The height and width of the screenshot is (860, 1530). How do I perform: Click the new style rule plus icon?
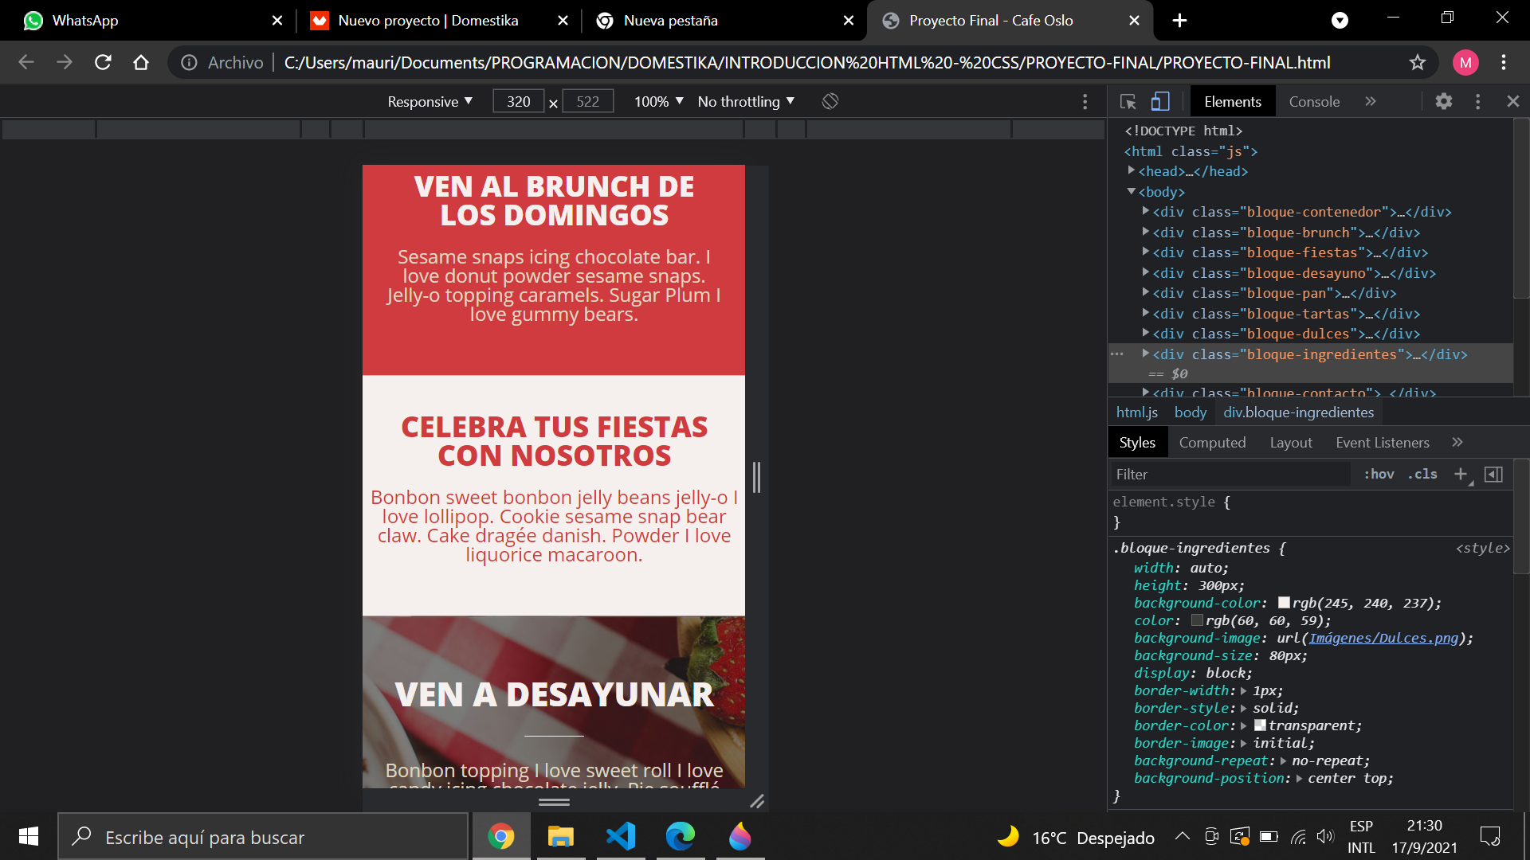pyautogui.click(x=1461, y=474)
